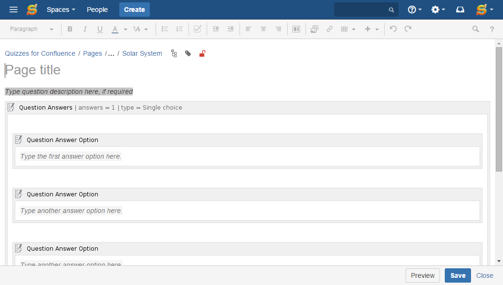
Task: Align text left
Action: pos(248,29)
